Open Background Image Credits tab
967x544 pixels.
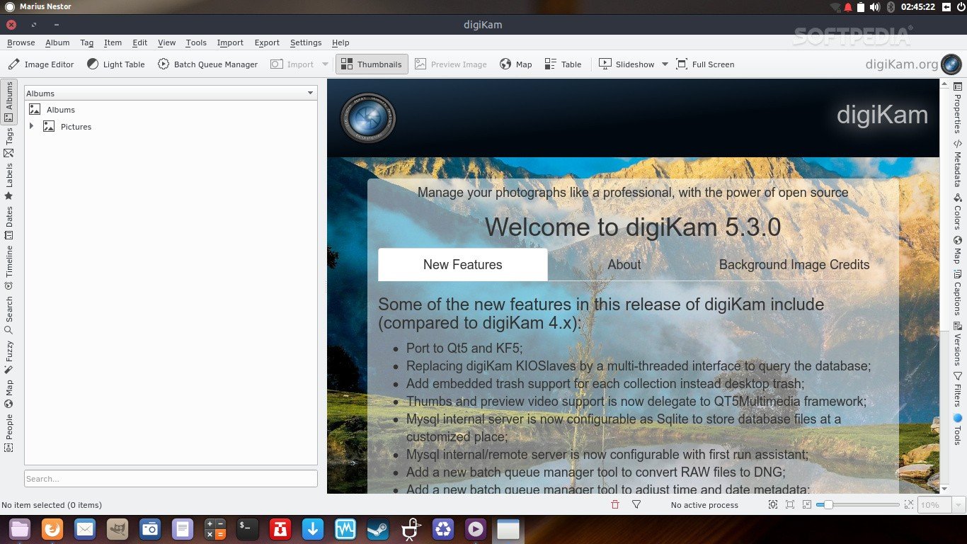(794, 265)
